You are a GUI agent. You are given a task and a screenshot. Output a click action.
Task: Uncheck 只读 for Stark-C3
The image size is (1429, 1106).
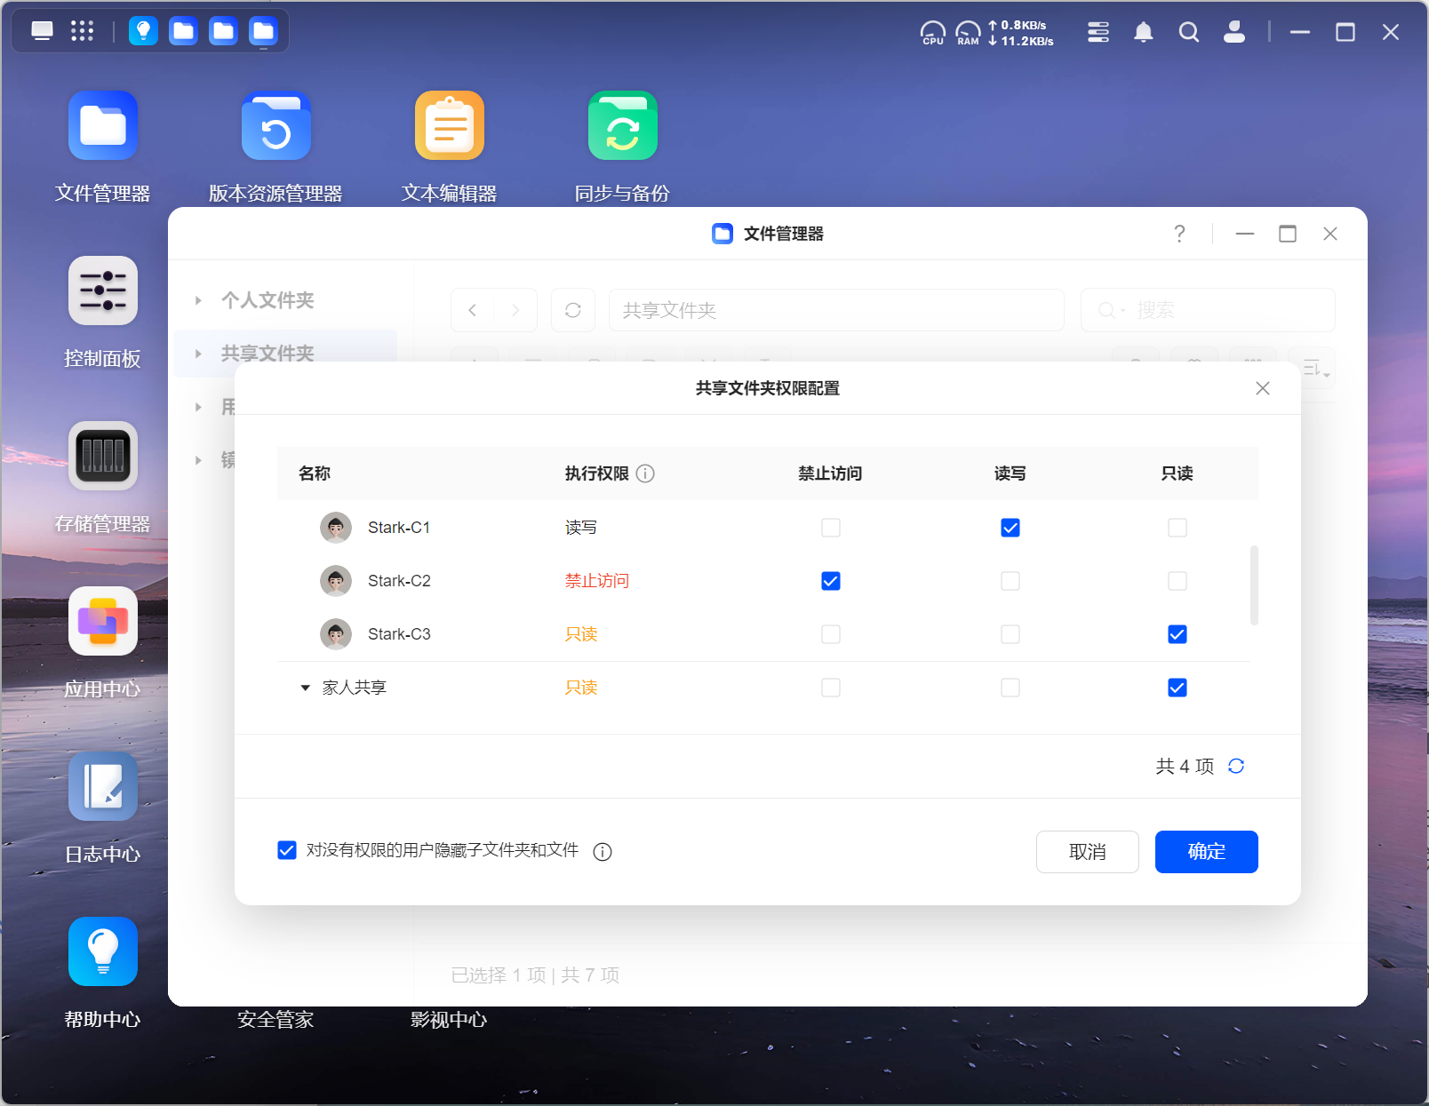click(1178, 634)
